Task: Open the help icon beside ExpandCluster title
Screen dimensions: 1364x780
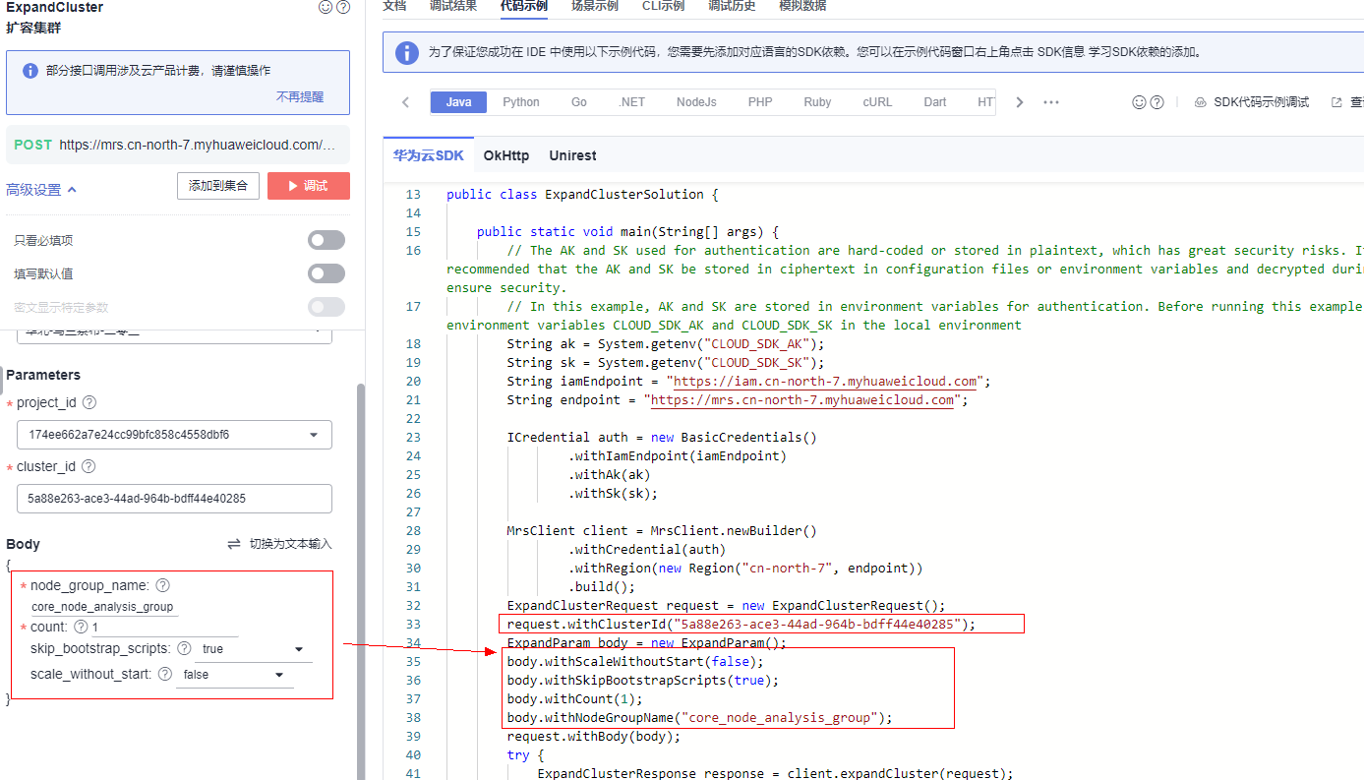Action: pyautogui.click(x=343, y=7)
